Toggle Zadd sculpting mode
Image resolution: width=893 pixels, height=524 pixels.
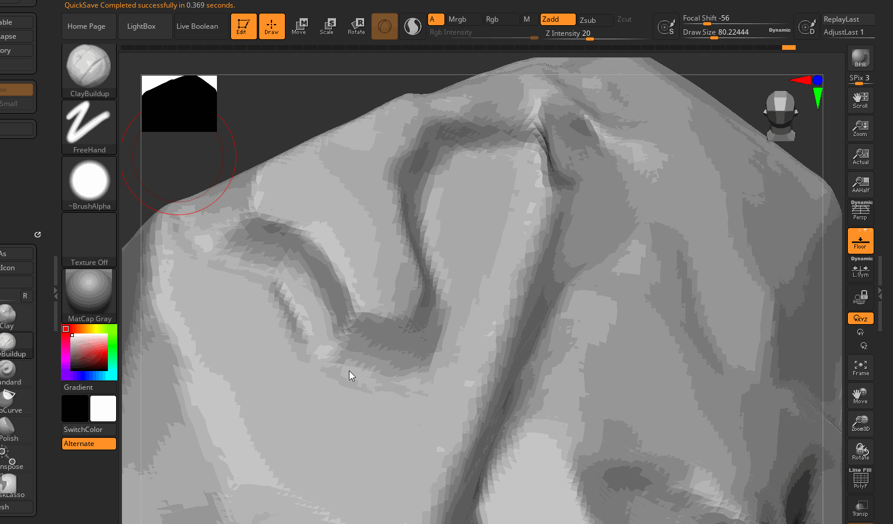click(x=557, y=19)
